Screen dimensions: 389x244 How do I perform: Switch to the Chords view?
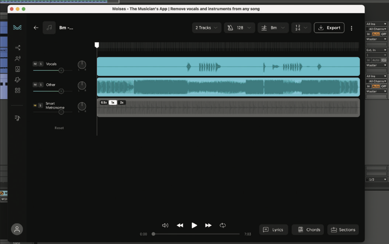pyautogui.click(x=308, y=229)
